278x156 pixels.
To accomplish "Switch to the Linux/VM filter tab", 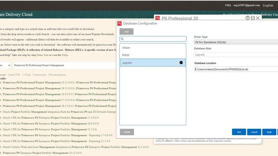I will point(14,75).
